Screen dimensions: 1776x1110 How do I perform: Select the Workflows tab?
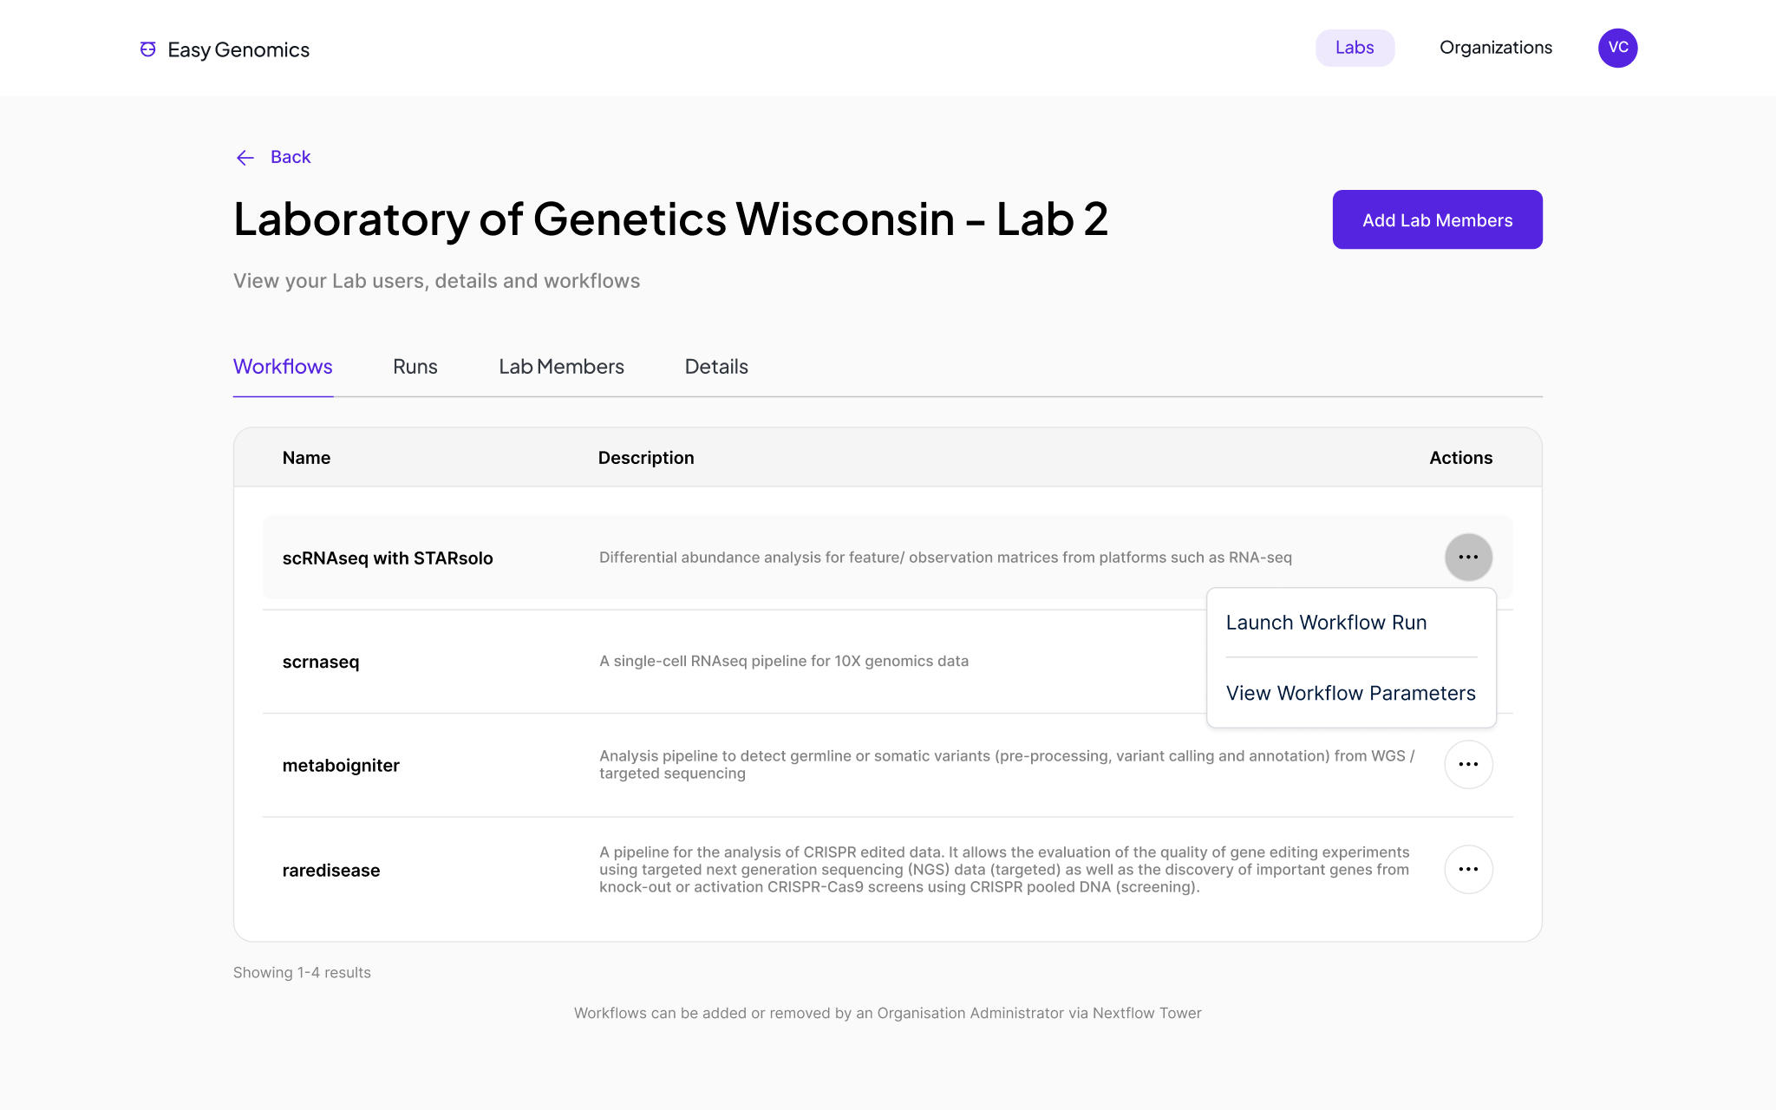[x=283, y=366]
